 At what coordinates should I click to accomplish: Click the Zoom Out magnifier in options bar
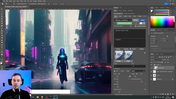point(14,4)
